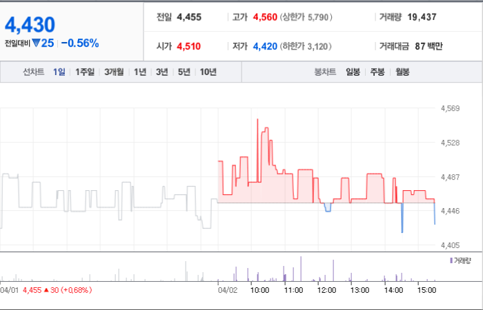This screenshot has width=483, height=310.
Task: Click the 상한가 5,790 text
Action: point(306,17)
